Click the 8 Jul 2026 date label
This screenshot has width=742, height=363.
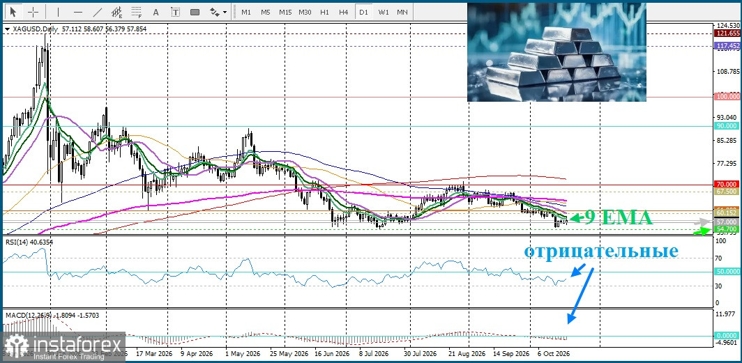pyautogui.click(x=374, y=353)
